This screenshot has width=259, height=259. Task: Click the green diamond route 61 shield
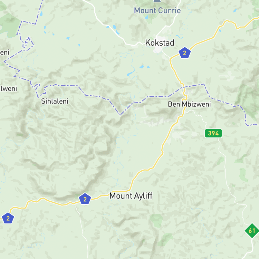coord(252,230)
